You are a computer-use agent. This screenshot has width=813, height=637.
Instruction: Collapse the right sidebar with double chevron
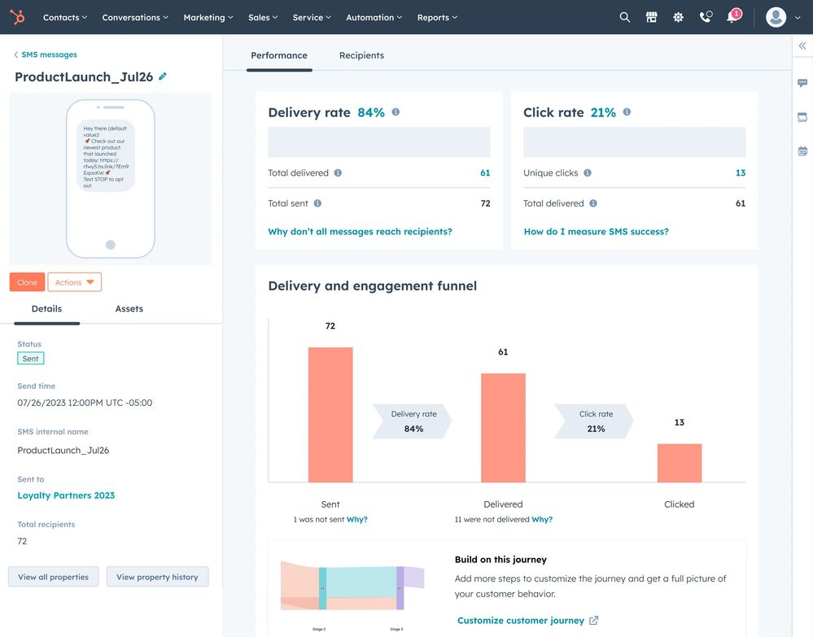click(x=802, y=46)
